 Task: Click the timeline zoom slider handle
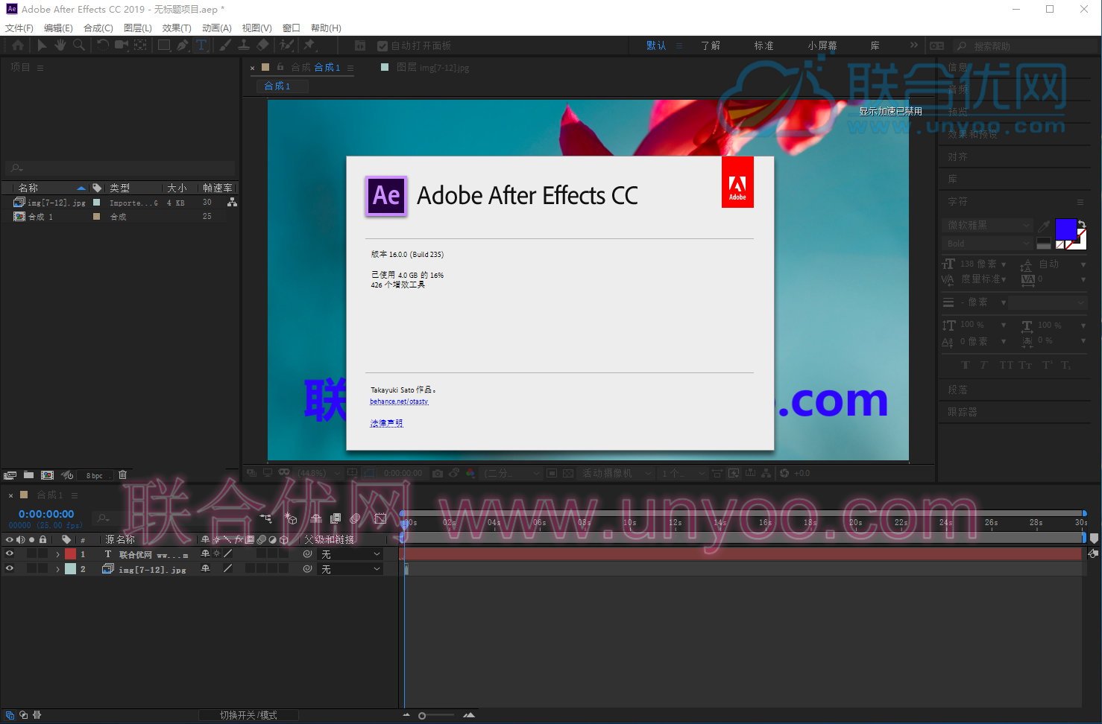click(x=422, y=716)
